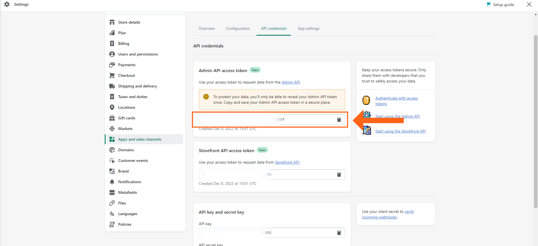
Task: Click the Gift cards icon
Action: (x=112, y=118)
